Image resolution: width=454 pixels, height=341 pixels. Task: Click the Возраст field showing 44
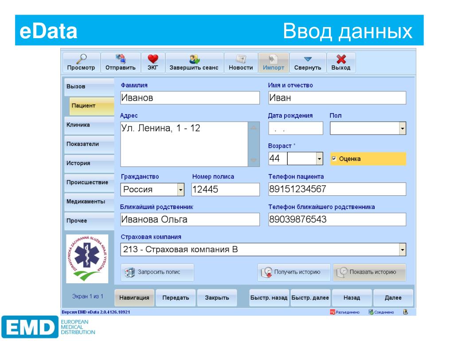[278, 159]
